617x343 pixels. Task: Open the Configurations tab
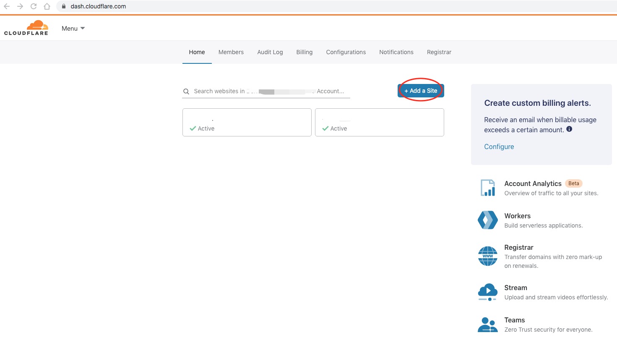point(346,52)
